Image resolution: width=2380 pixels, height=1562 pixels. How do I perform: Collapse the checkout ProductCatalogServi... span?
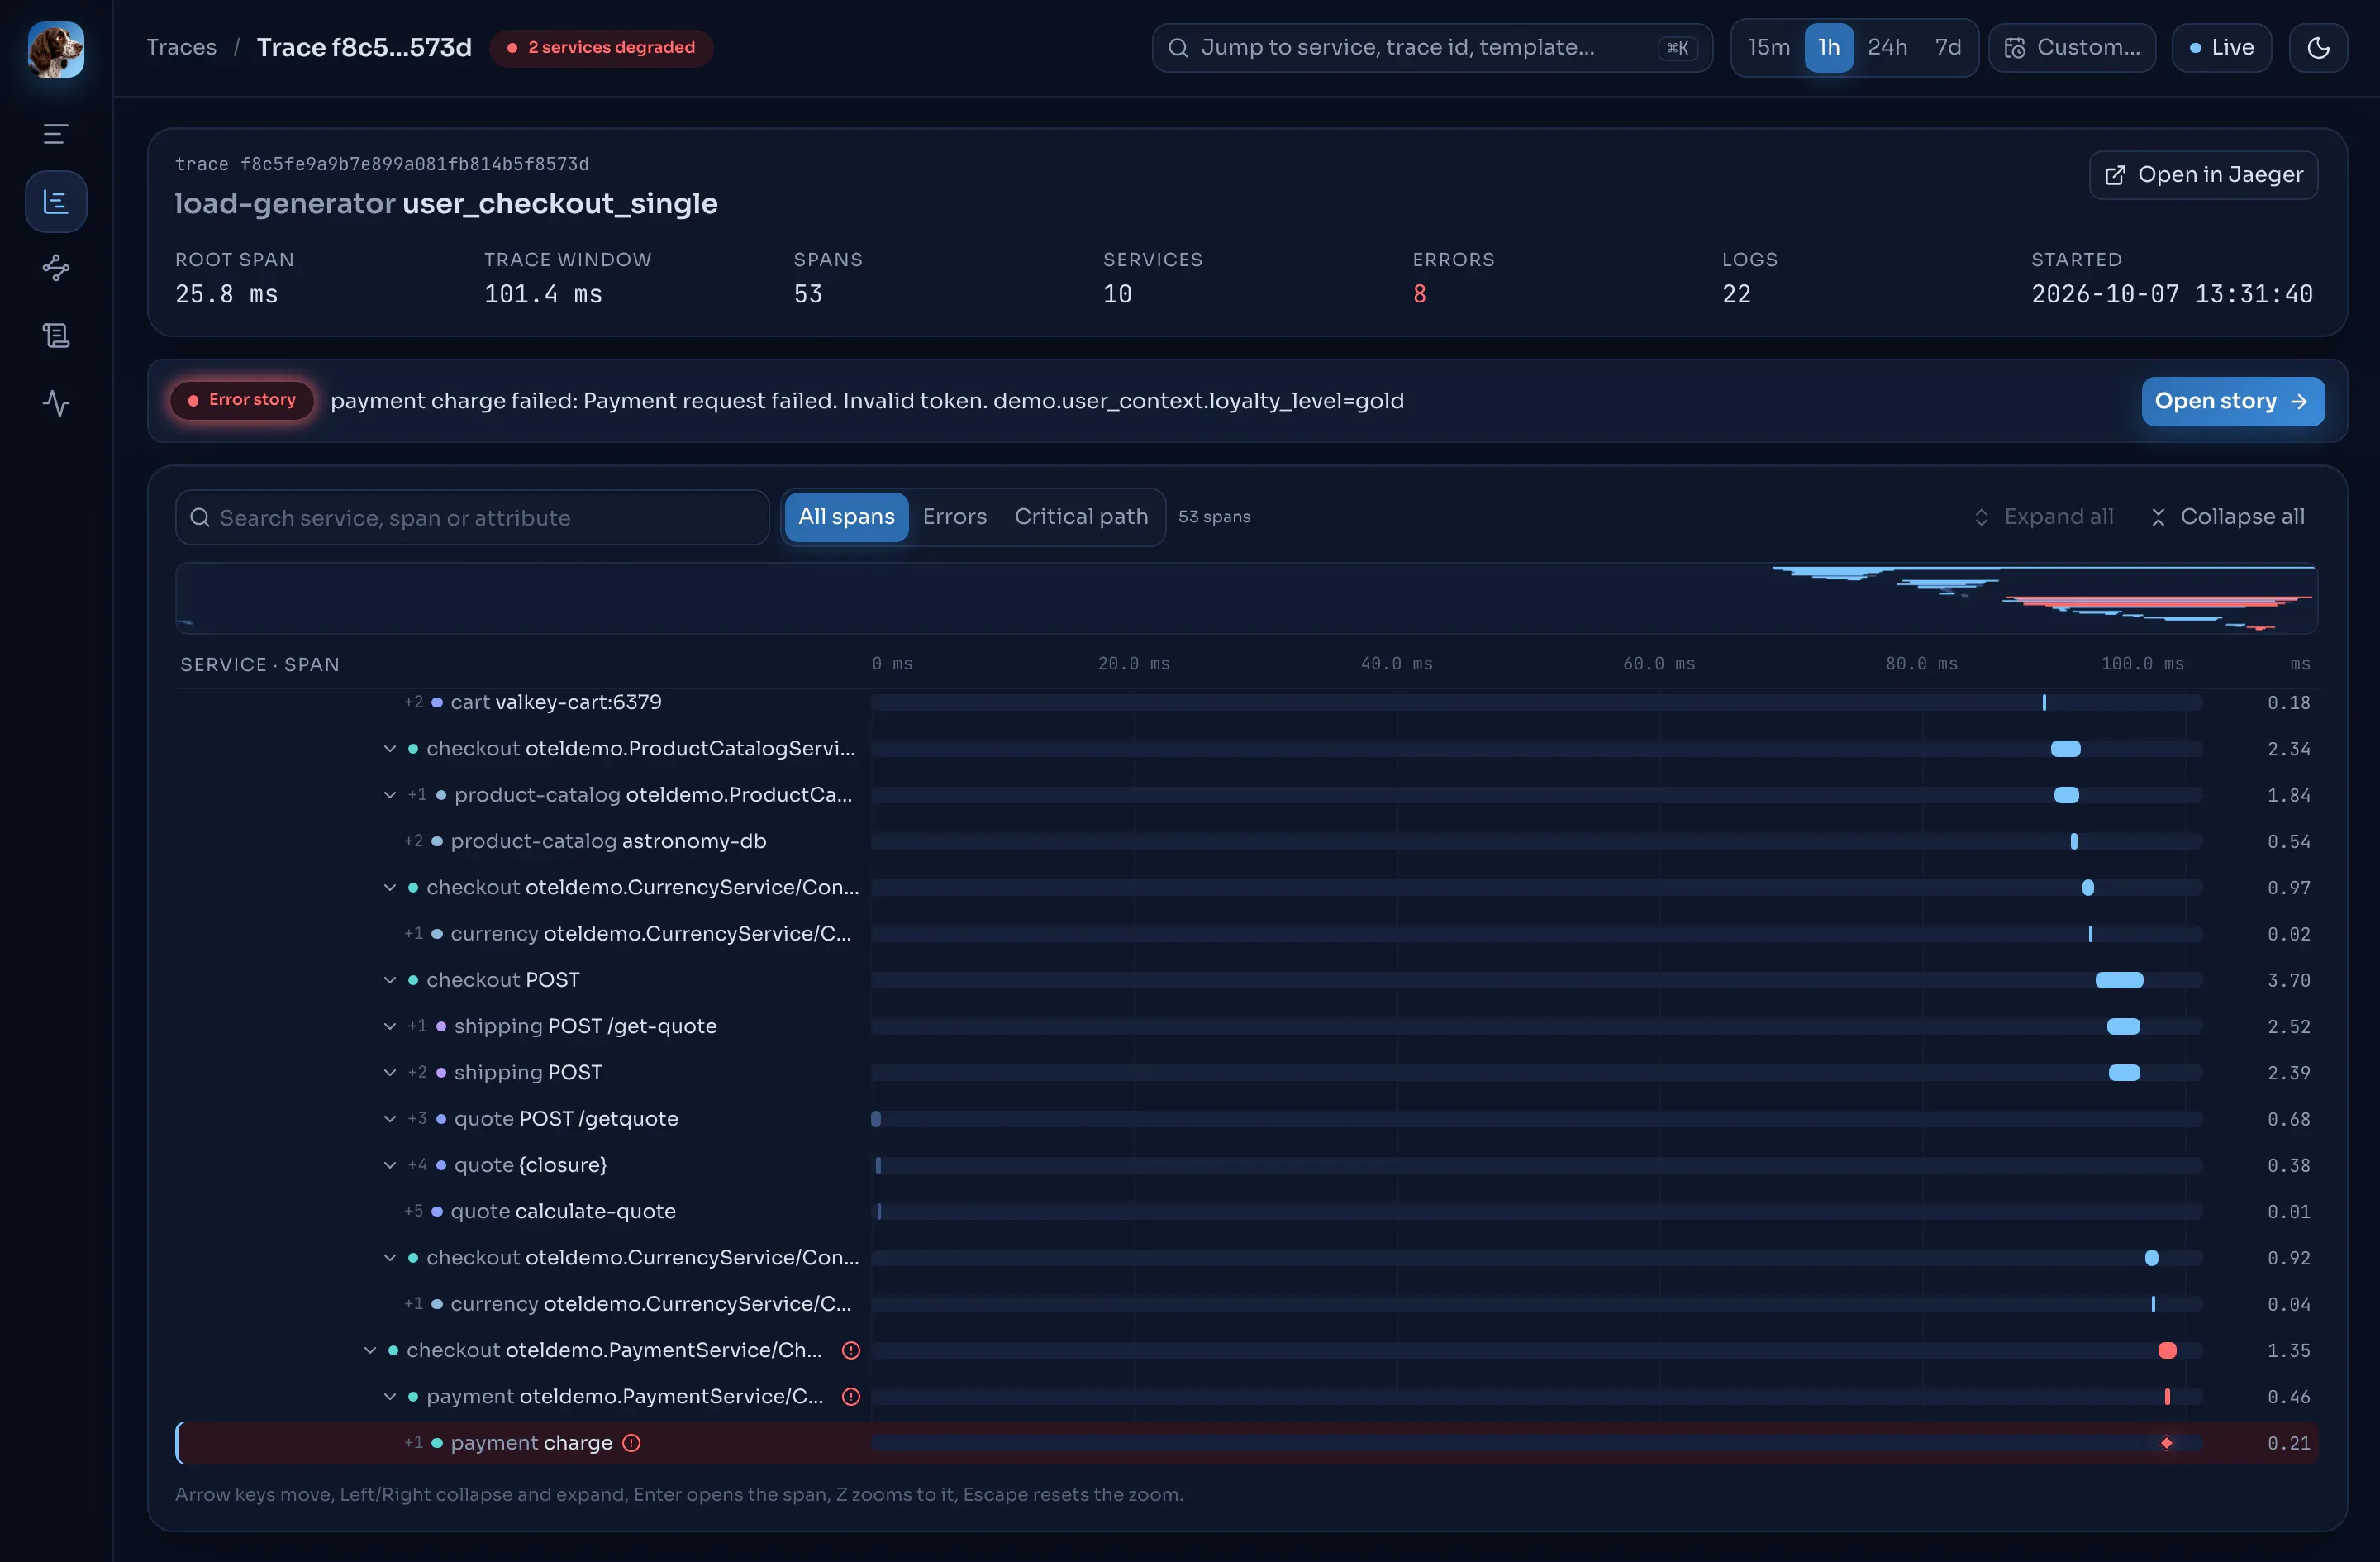pyautogui.click(x=390, y=749)
